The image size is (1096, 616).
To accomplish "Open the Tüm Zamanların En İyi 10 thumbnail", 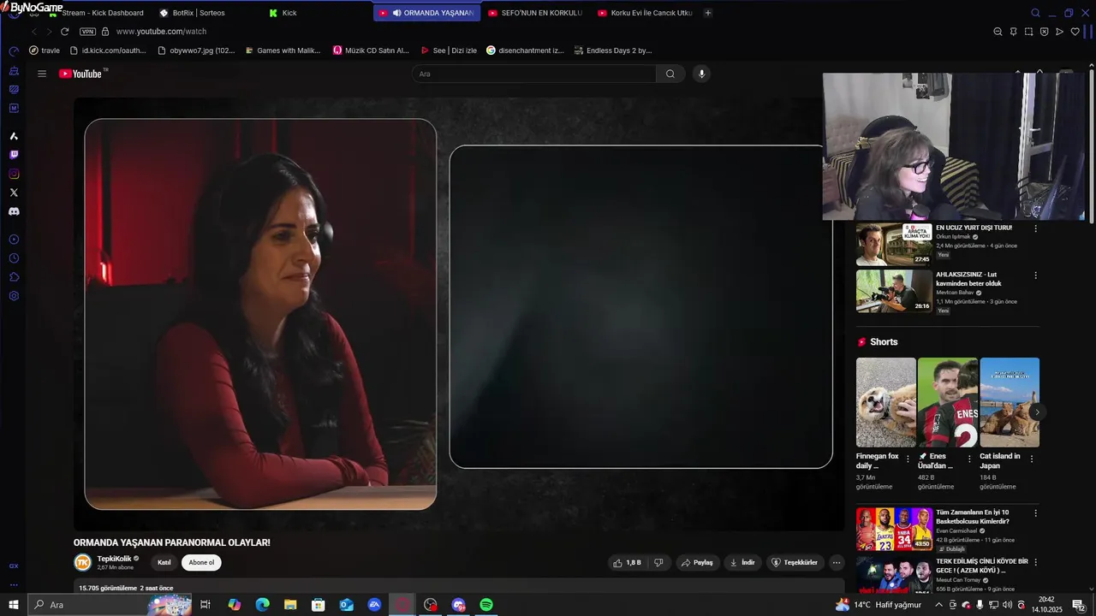I will click(x=894, y=529).
